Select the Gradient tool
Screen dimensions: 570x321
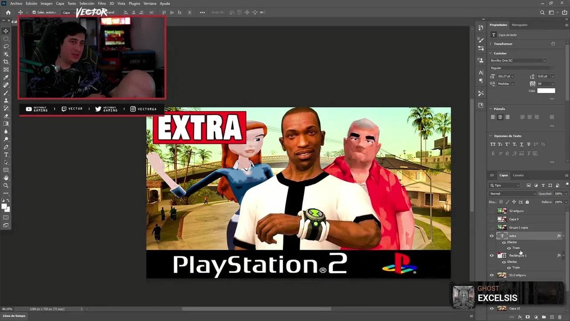pos(6,123)
